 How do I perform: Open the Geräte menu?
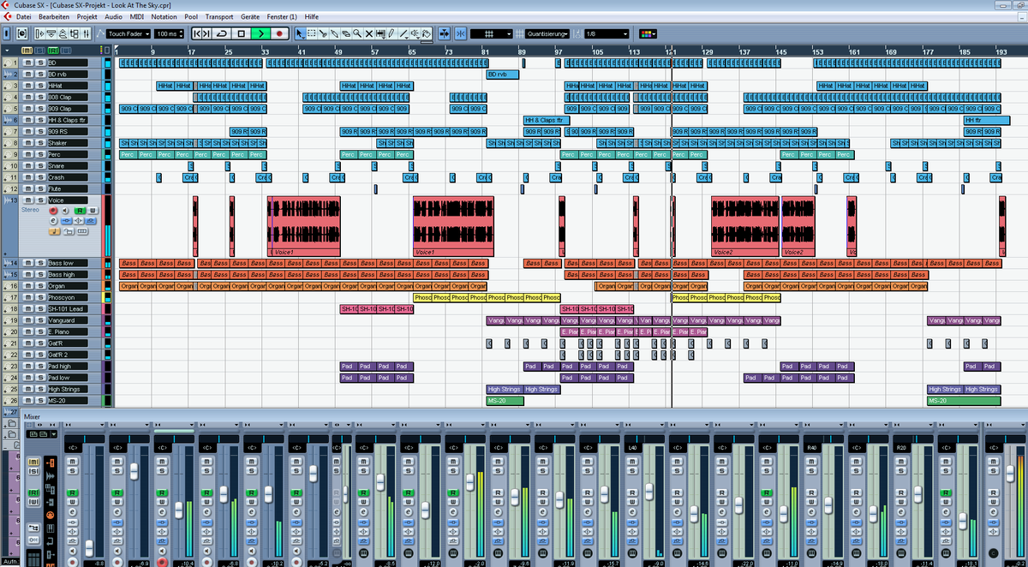coord(250,16)
